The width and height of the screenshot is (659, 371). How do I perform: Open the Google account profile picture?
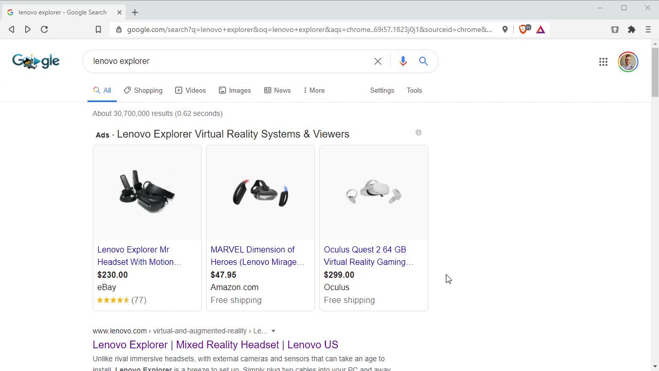[x=628, y=62]
